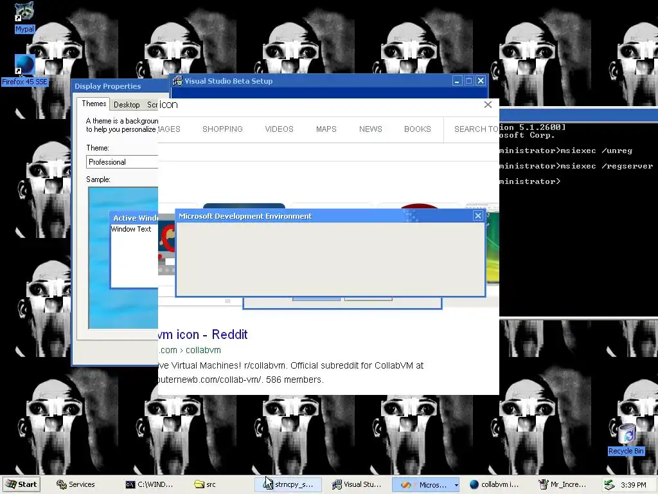Switch to the strncpy_s taskbar item
Image resolution: width=658 pixels, height=494 pixels.
pos(289,484)
